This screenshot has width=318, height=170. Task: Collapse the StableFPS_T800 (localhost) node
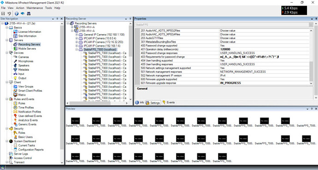click(77, 49)
